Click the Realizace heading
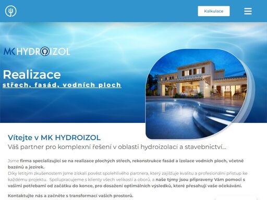Image resolution: width=267 pixels, height=200 pixels. point(32,74)
